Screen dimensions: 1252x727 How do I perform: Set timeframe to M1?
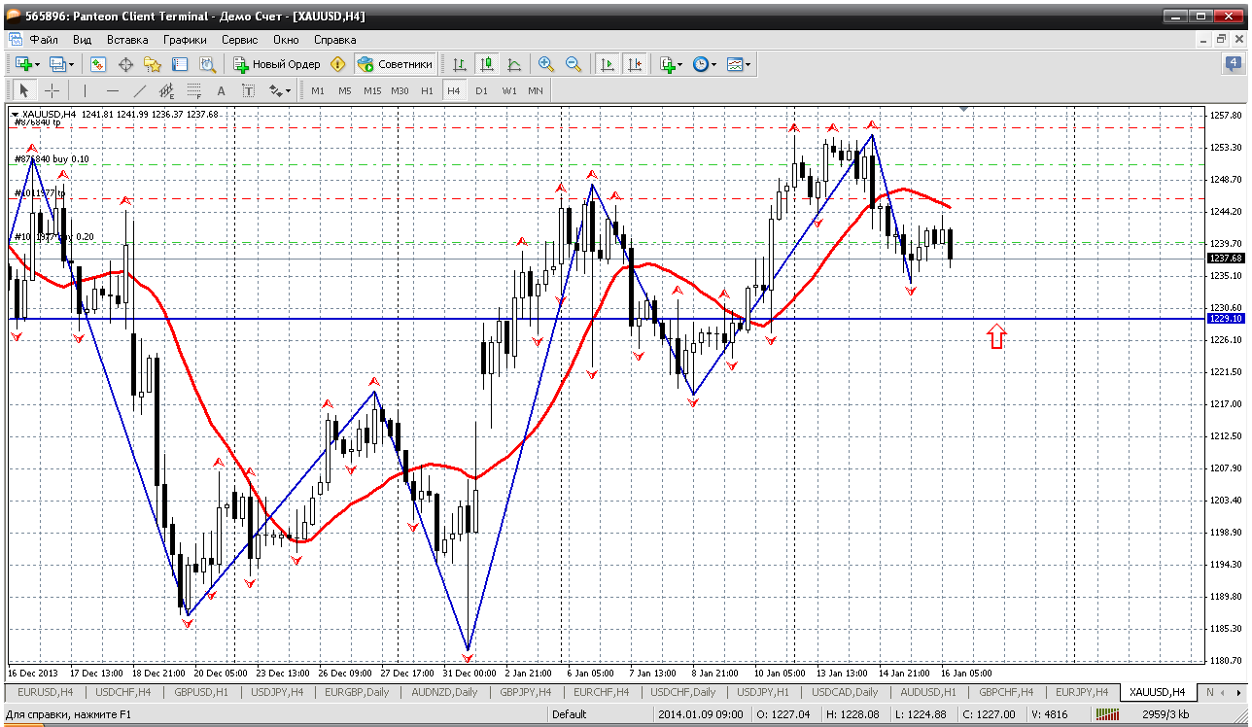coord(318,90)
